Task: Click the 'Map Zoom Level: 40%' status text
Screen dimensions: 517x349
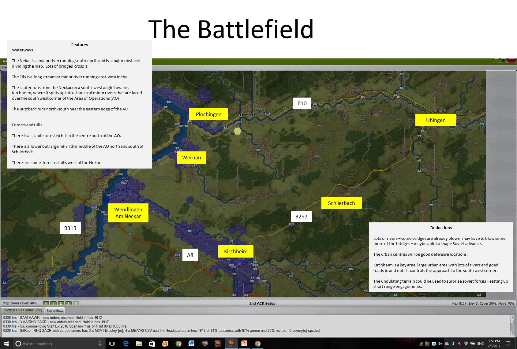Action: point(20,303)
